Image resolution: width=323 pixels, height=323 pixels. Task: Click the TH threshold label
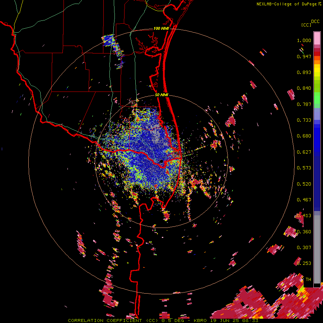tap(308, 280)
